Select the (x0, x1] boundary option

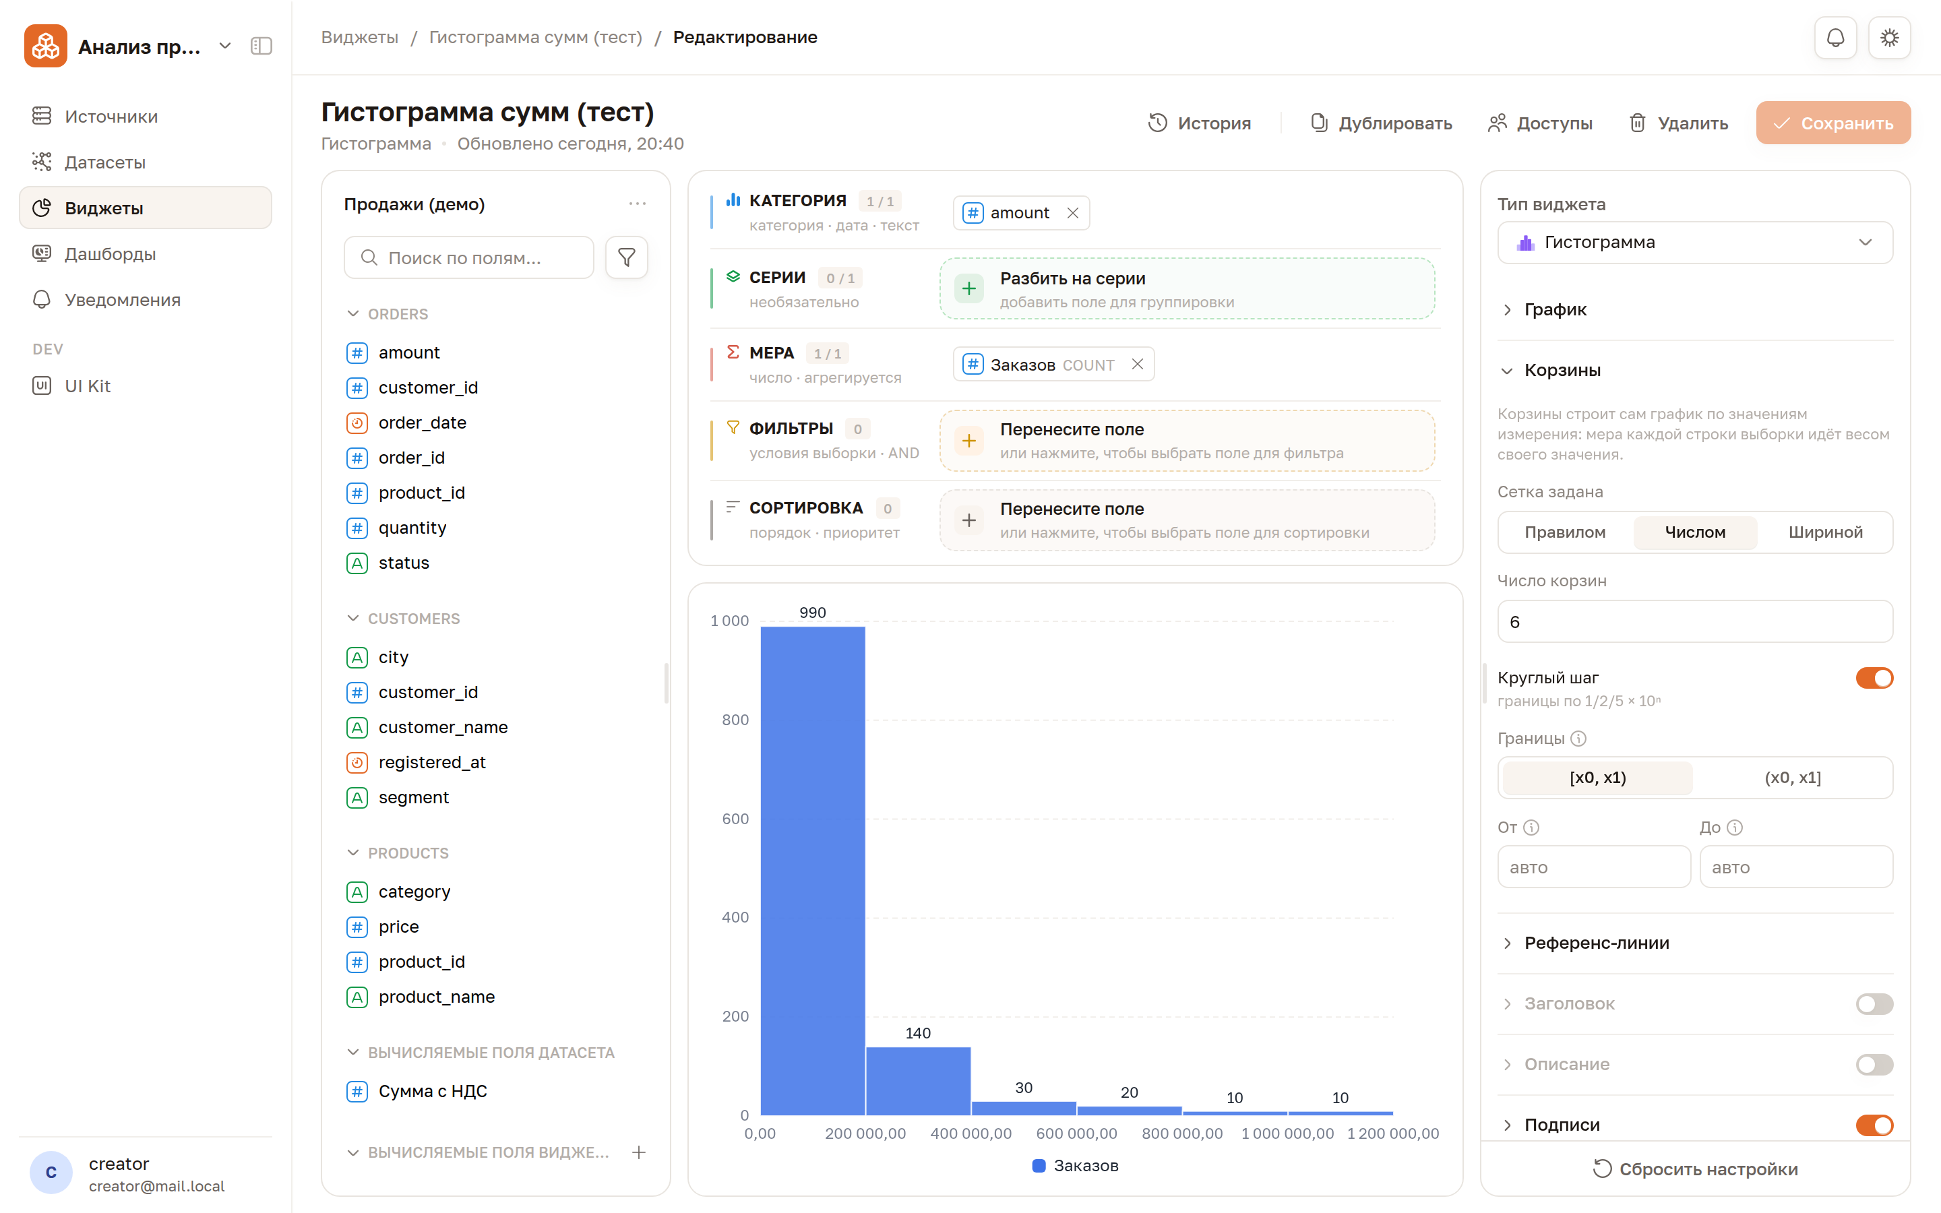pyautogui.click(x=1793, y=778)
